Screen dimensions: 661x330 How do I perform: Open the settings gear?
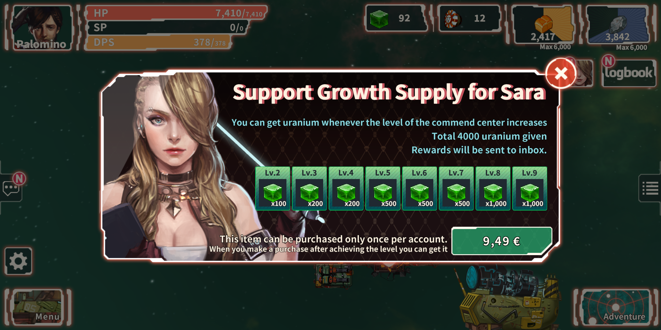18,261
